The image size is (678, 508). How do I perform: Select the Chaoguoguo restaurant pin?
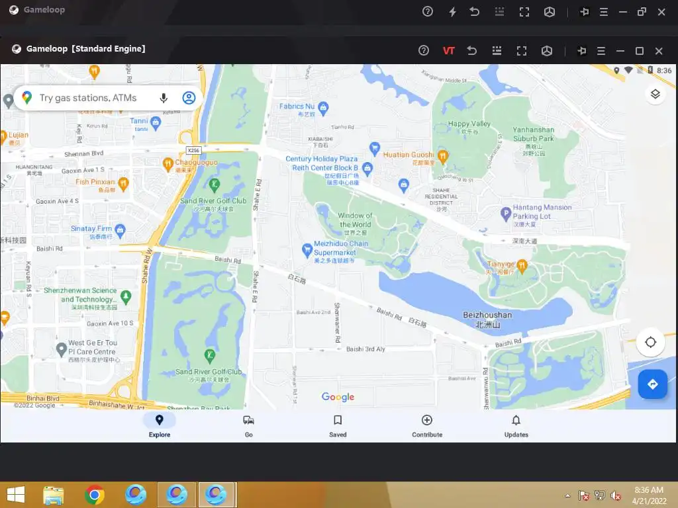[168, 164]
